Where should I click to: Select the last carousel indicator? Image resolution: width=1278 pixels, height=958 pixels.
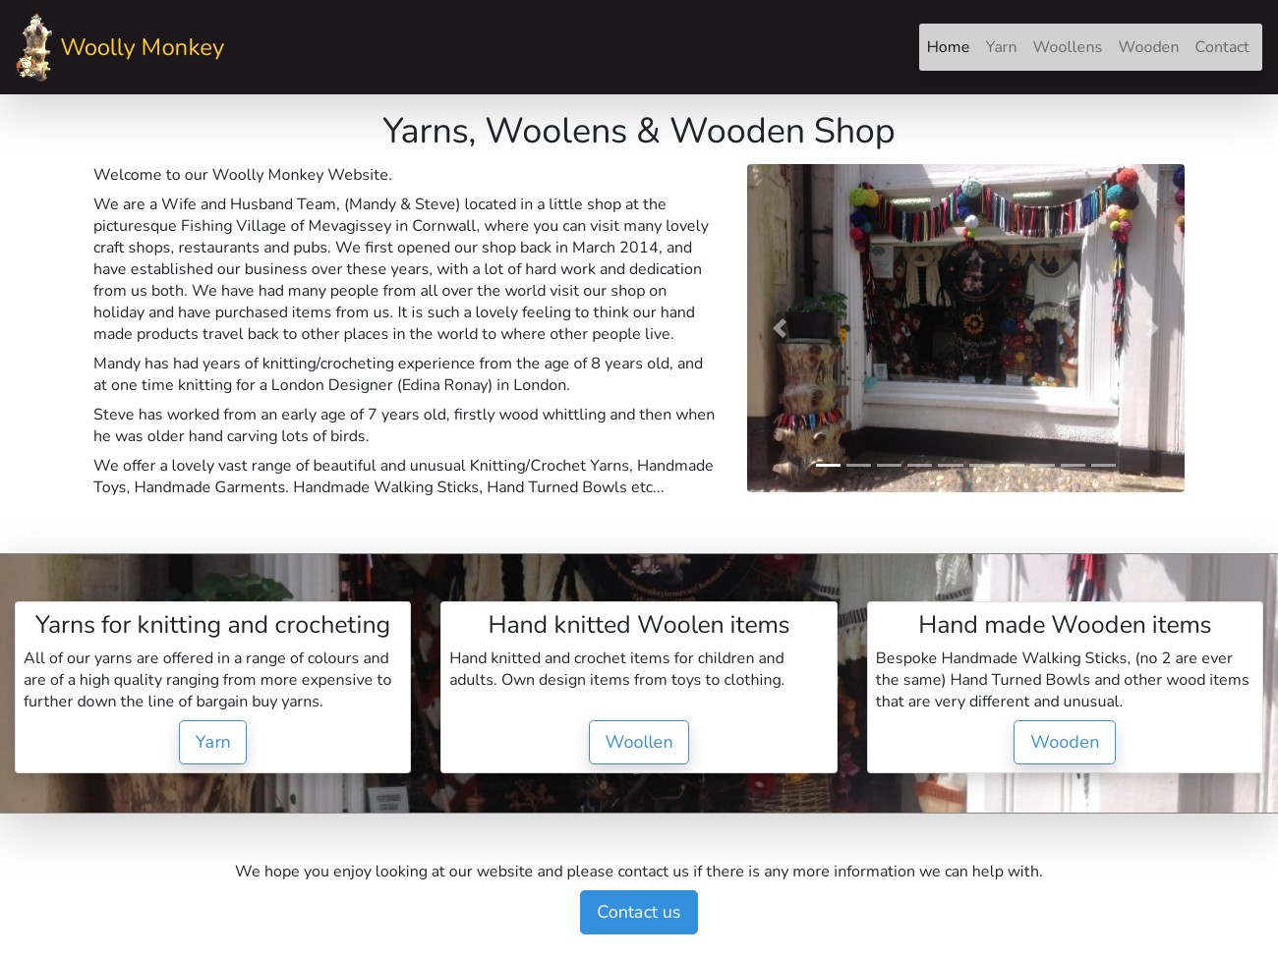(1103, 465)
